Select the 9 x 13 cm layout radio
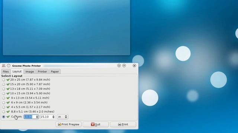 click(4, 98)
